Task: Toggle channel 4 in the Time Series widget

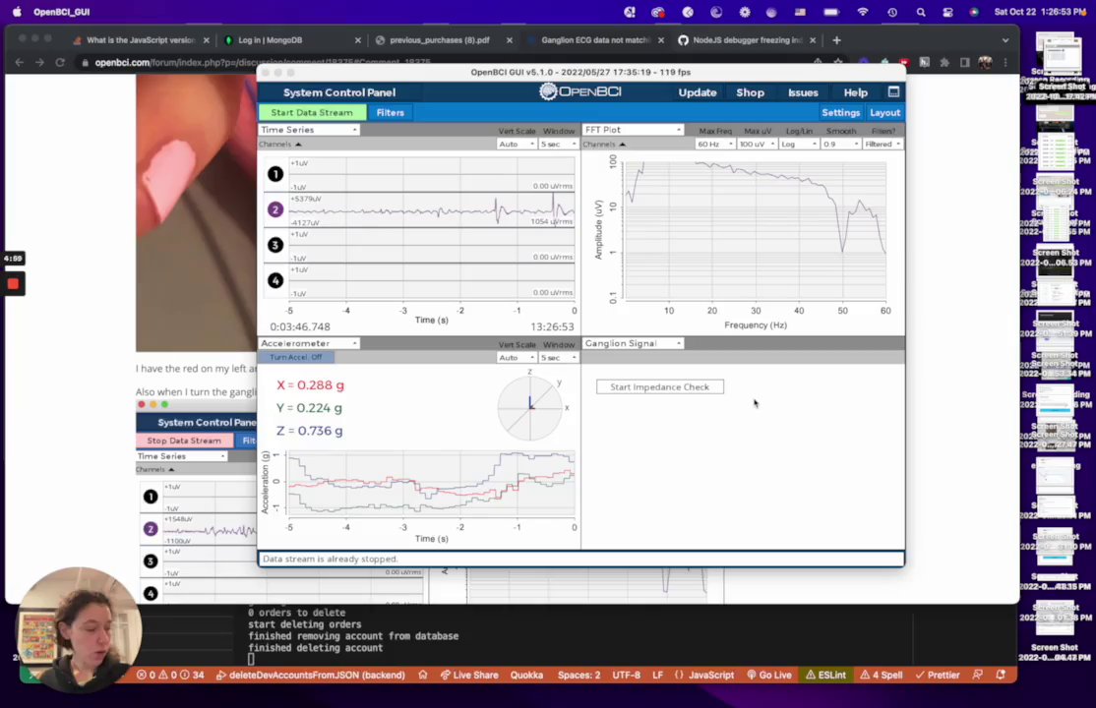Action: [x=275, y=280]
